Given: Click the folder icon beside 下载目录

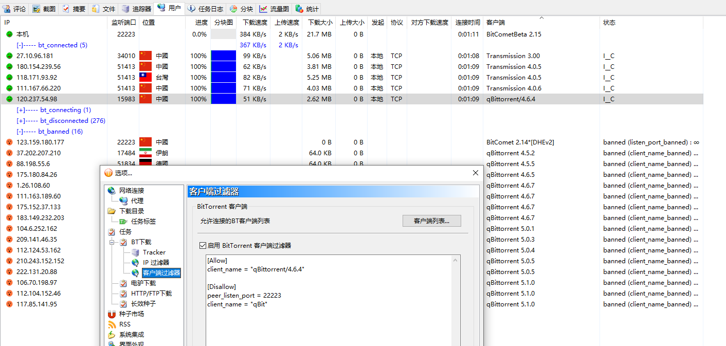Looking at the screenshot, I should [112, 211].
